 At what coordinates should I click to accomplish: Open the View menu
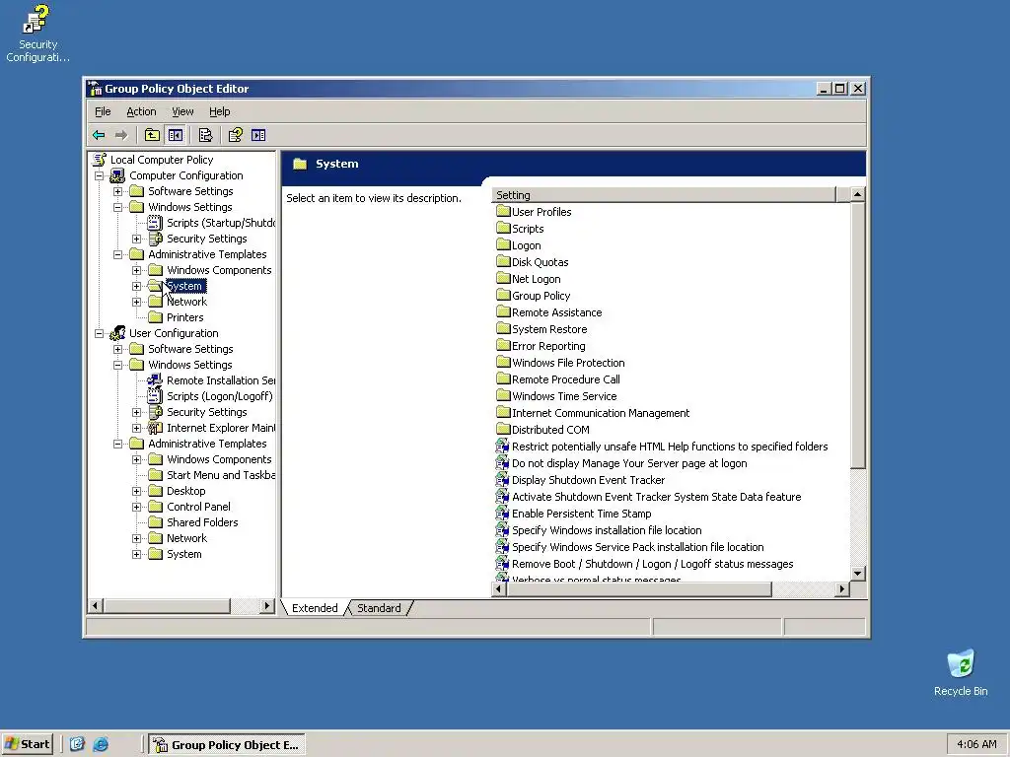[182, 111]
